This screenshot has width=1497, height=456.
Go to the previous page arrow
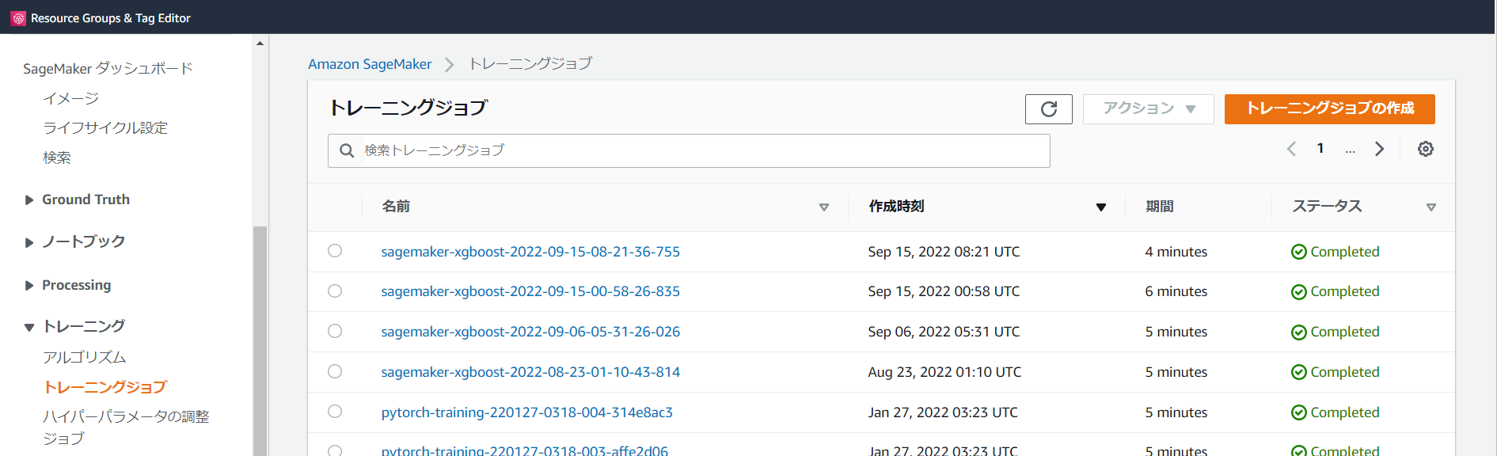[x=1291, y=149]
